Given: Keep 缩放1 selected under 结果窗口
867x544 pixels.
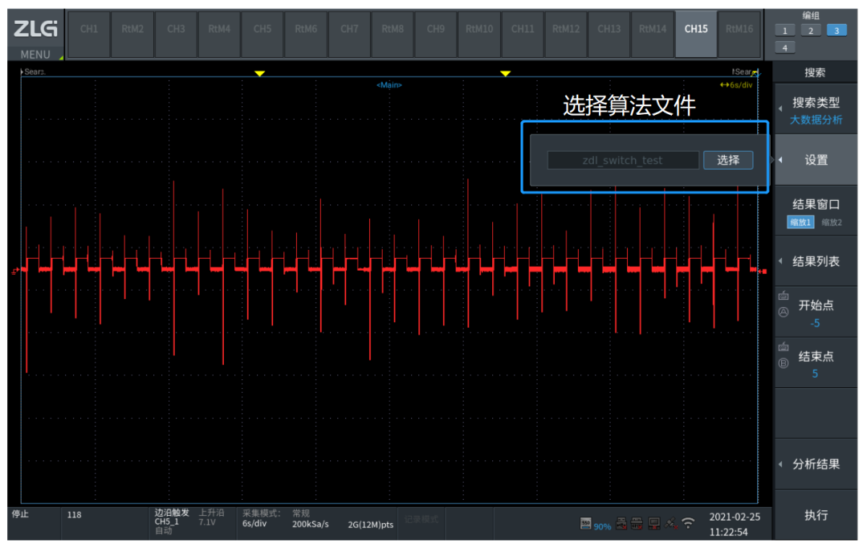Looking at the screenshot, I should pos(800,222).
